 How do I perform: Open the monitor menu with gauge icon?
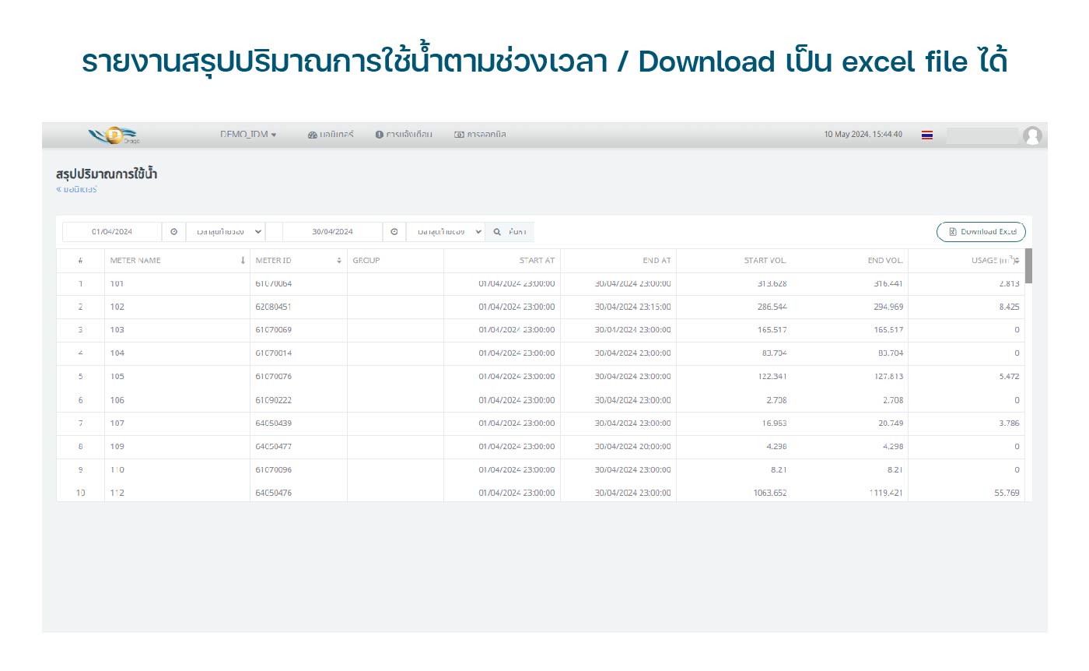click(x=331, y=135)
